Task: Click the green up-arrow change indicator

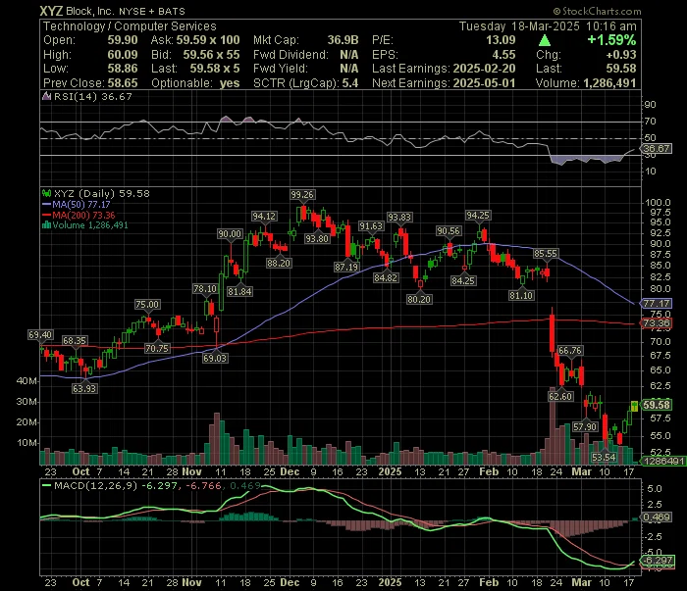Action: click(x=544, y=41)
